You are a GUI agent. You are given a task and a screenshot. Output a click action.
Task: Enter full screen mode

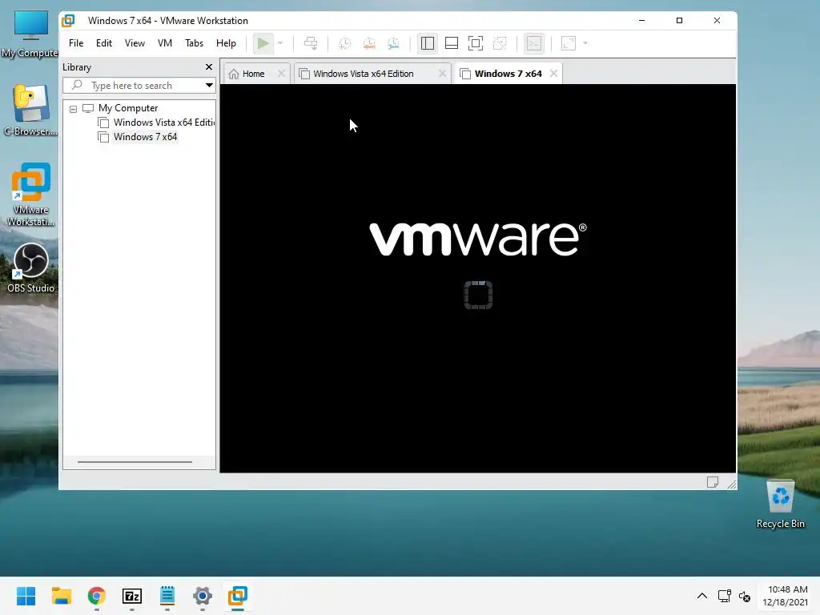click(x=476, y=43)
